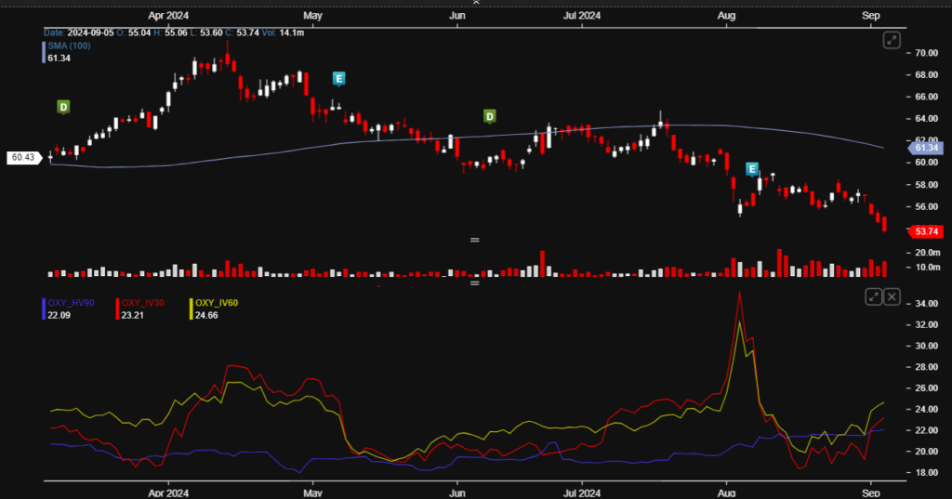Click the 61.34 SMA tag on price axis

[925, 148]
